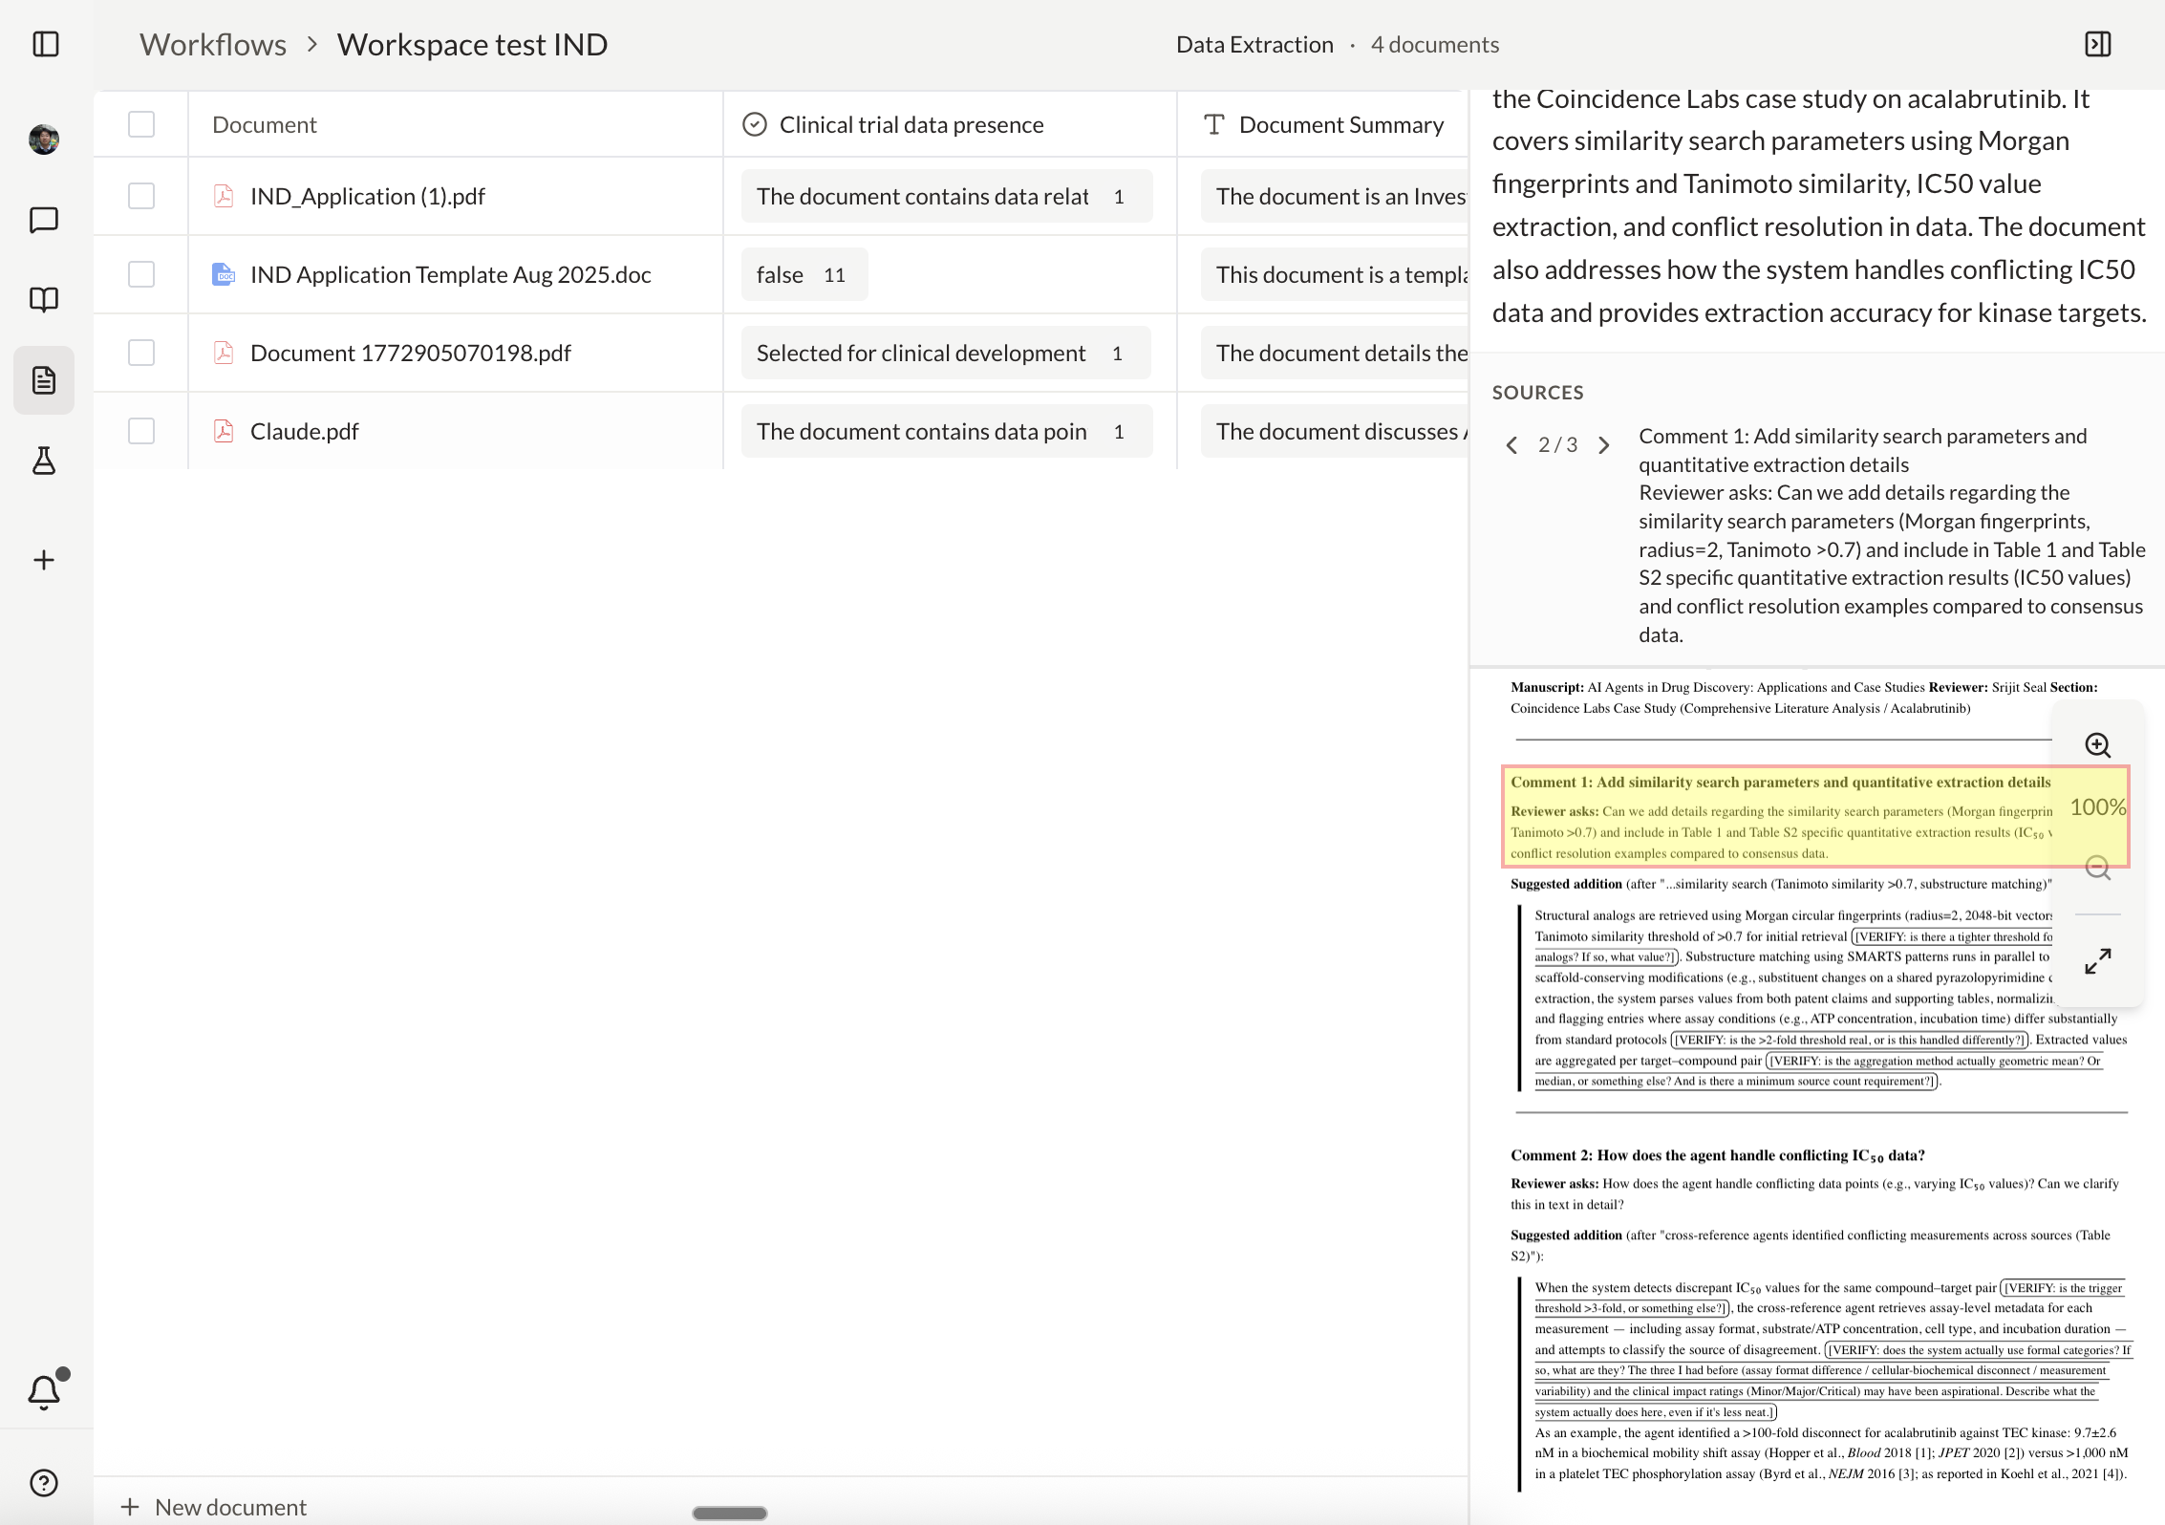
Task: Open Document 1772905070198.pdf
Action: (x=411, y=353)
